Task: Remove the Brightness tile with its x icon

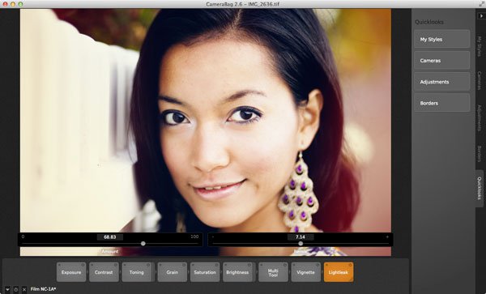Action: click(x=226, y=265)
